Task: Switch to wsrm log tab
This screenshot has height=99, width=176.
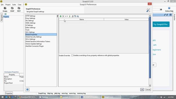Action: (x=72, y=93)
